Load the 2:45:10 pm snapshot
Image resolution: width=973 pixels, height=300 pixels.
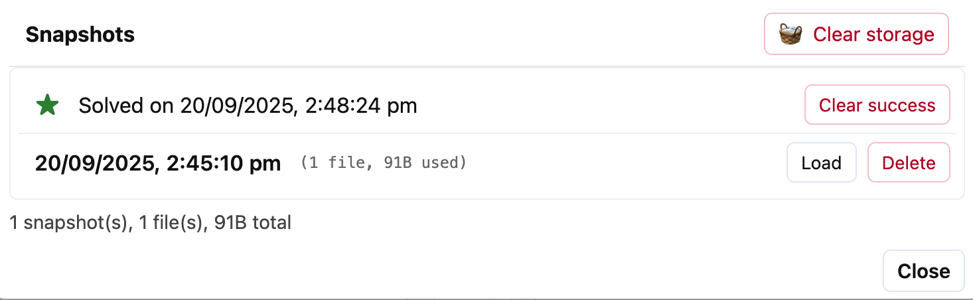click(821, 163)
